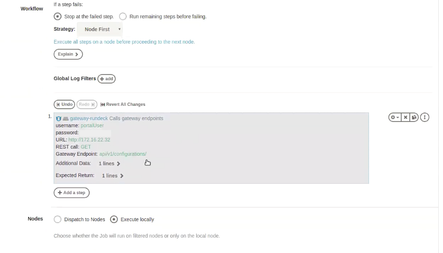Open the Node First strategy dropdown
Image resolution: width=443 pixels, height=253 pixels.
(x=100, y=29)
